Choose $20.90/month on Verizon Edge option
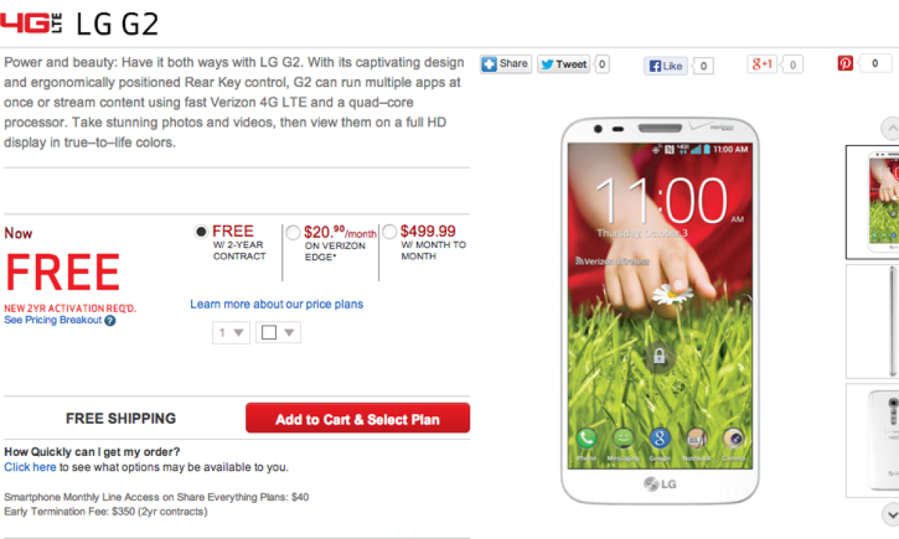The height and width of the screenshot is (539, 899). coord(293,233)
